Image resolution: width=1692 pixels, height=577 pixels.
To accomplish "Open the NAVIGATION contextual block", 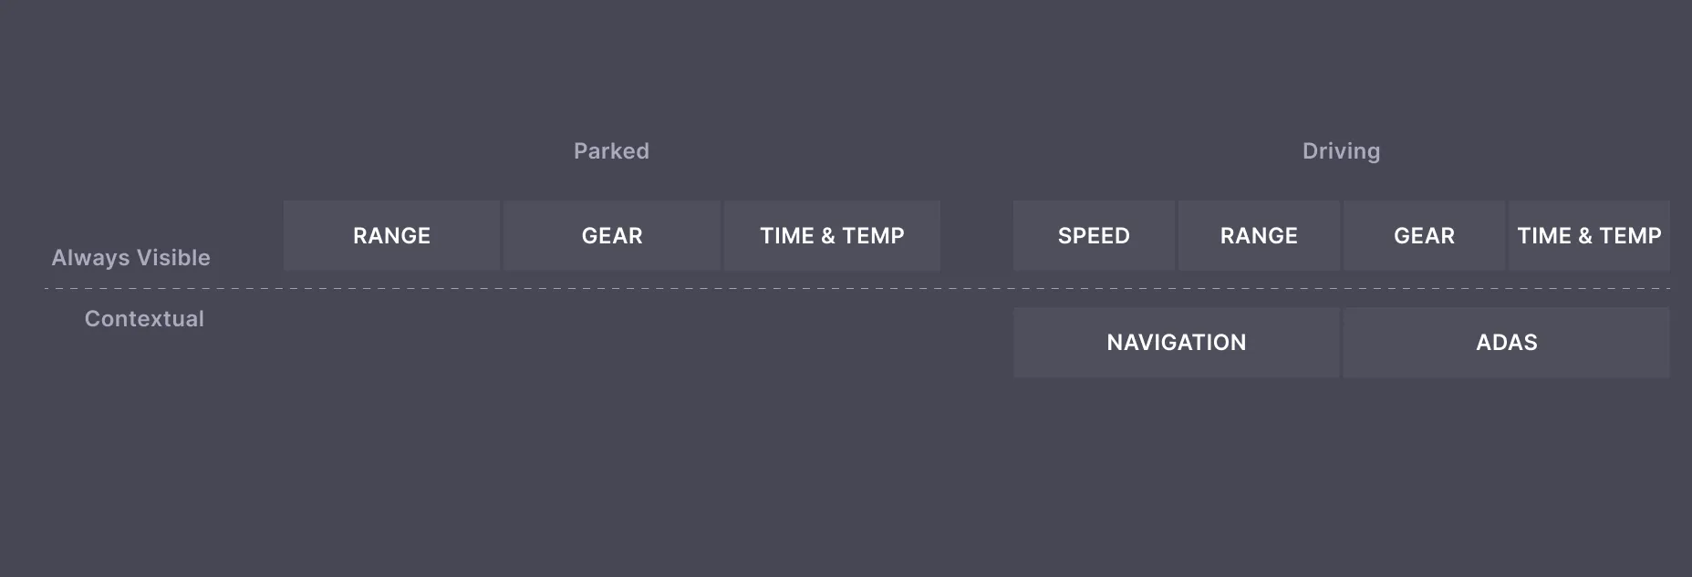I will (x=1176, y=343).
